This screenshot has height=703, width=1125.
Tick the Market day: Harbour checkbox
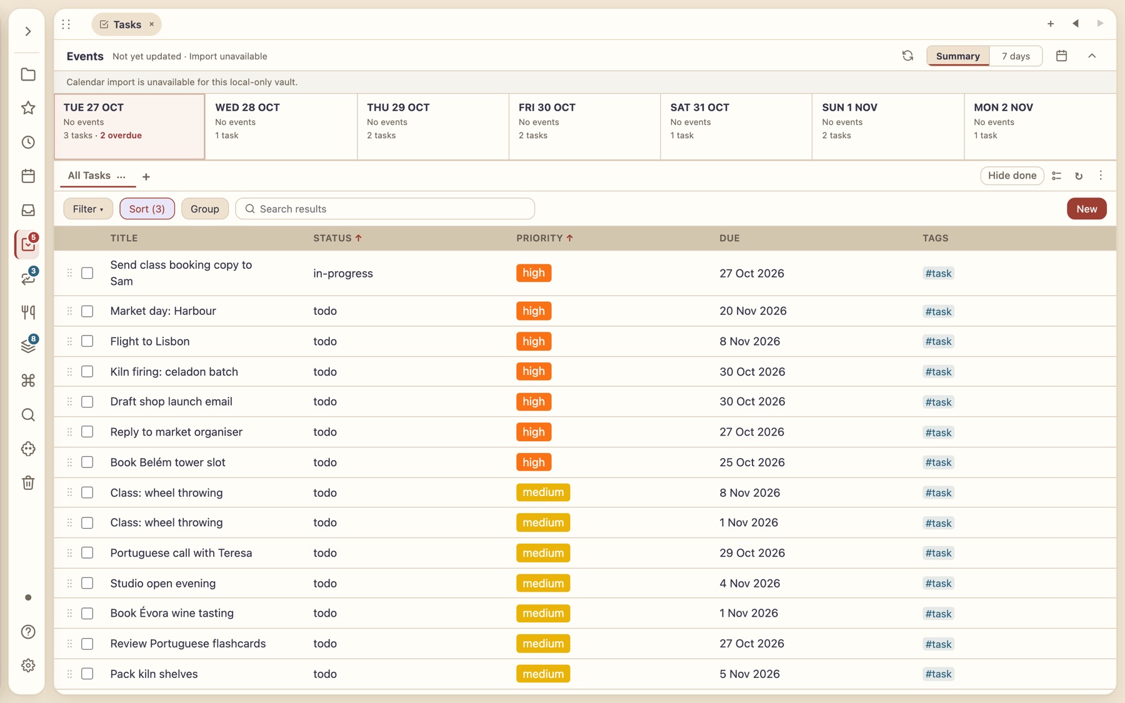click(87, 311)
